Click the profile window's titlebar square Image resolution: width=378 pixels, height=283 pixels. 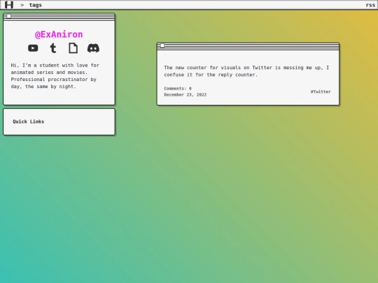click(x=8, y=16)
